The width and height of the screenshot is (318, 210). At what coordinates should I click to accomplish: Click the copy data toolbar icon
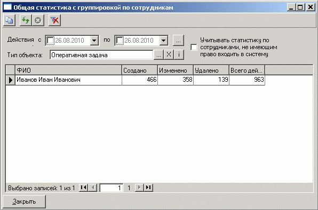(x=9, y=20)
